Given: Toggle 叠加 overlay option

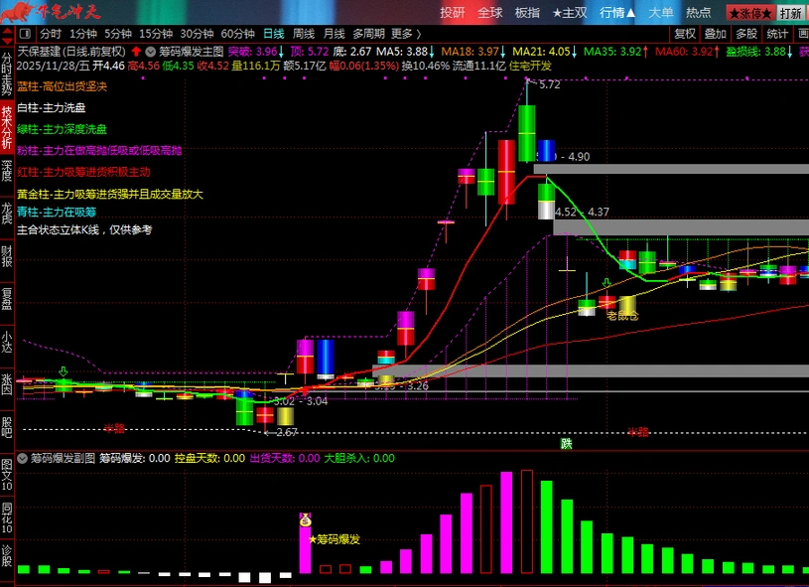Looking at the screenshot, I should [715, 33].
